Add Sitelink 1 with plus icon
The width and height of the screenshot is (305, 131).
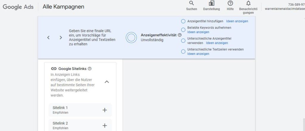[x=105, y=110]
